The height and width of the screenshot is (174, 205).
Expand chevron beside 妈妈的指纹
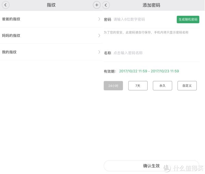click(x=99, y=36)
